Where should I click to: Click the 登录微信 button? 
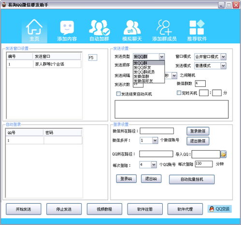coord(198,131)
